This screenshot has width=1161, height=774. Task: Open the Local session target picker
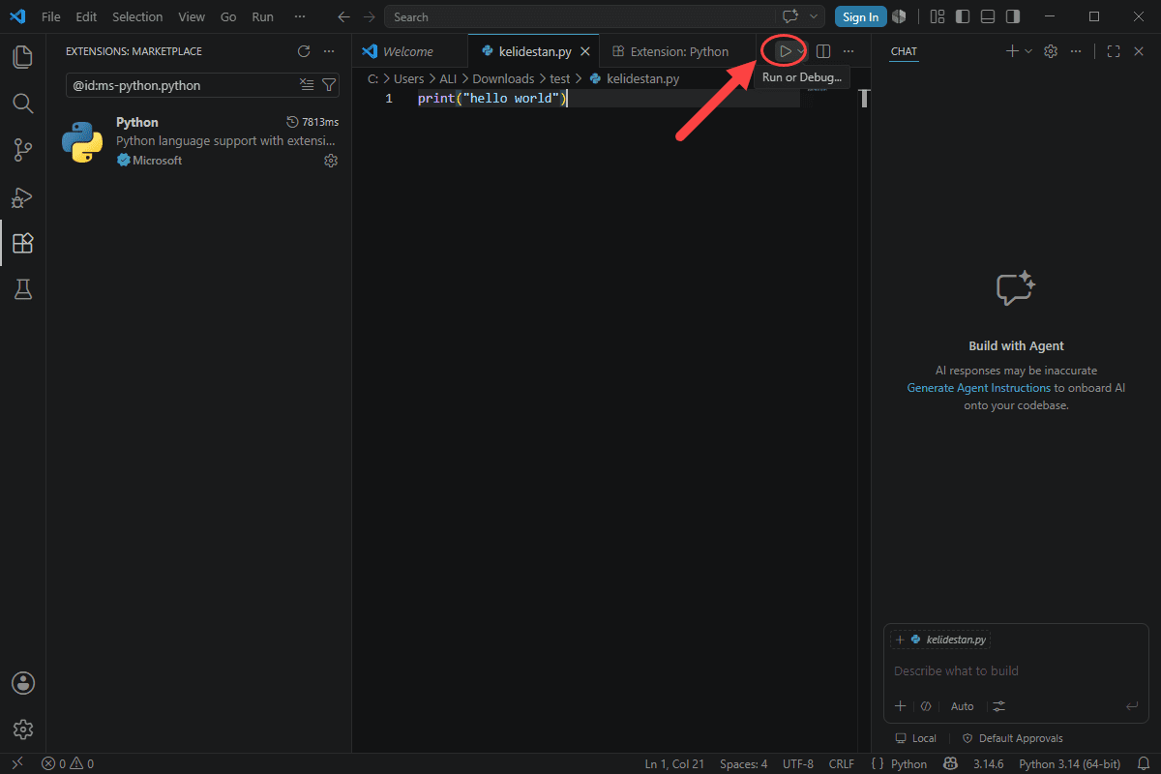pos(916,738)
